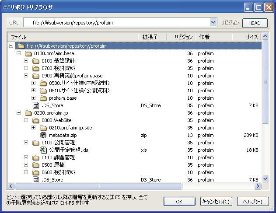This screenshot has width=276, height=213.
Task: Click the xls extension cell
Action: [144, 150]
